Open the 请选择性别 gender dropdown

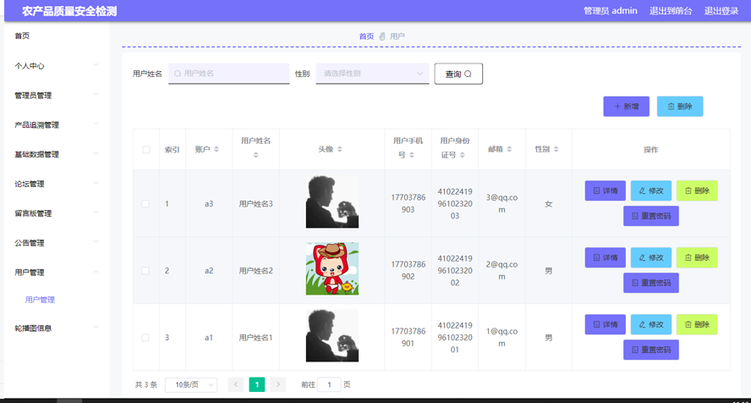(372, 74)
